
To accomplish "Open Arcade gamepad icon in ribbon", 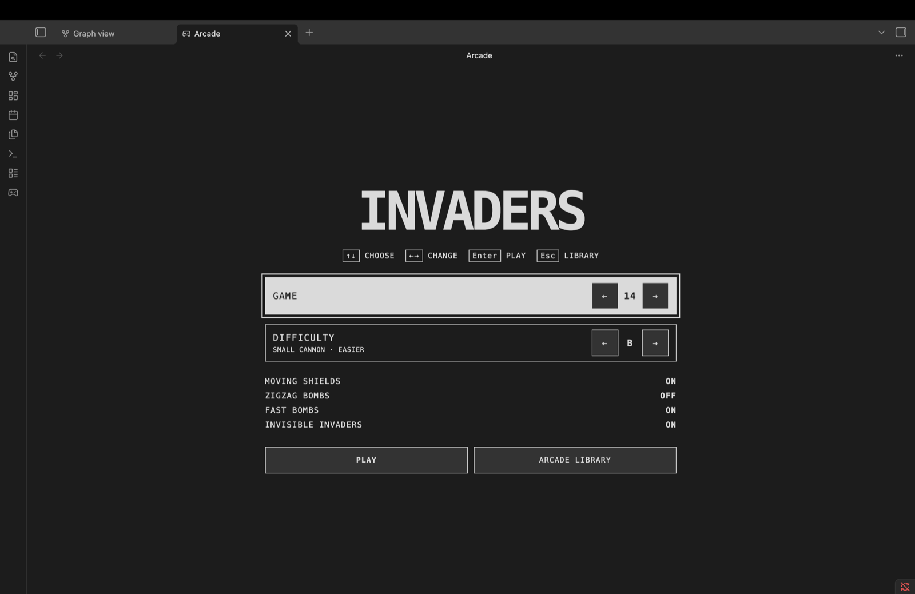I will coord(13,193).
